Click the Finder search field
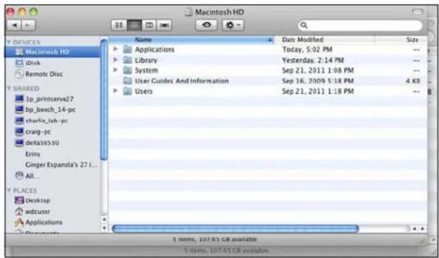Viewport: 439px width, 258px height. [x=360, y=26]
